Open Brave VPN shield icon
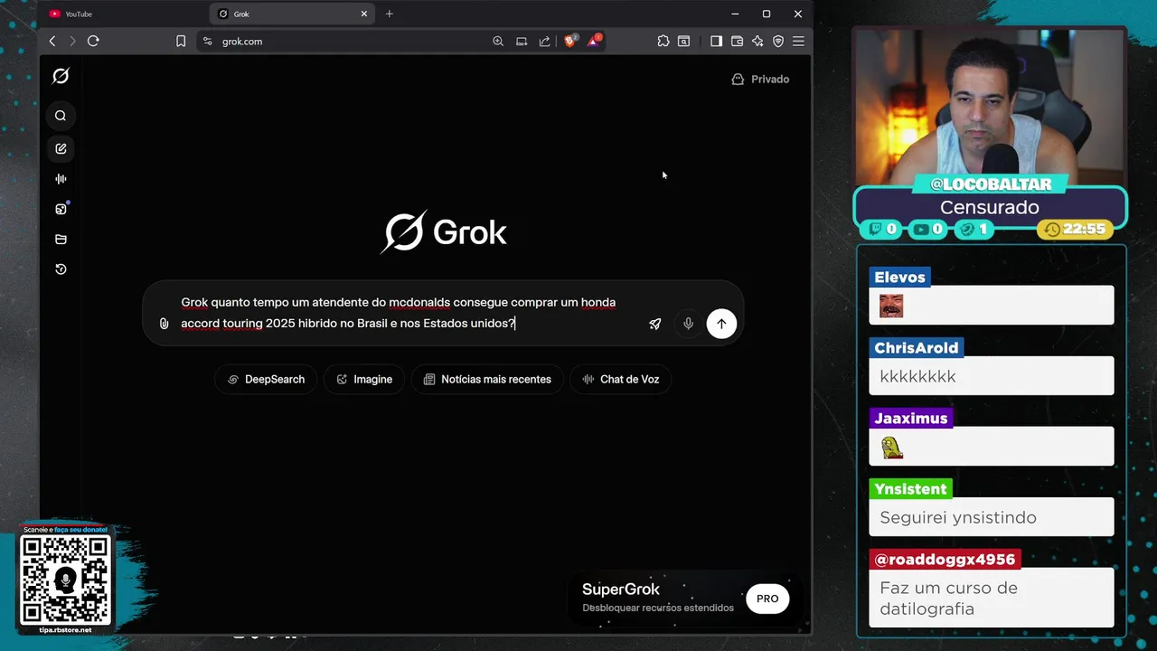The width and height of the screenshot is (1157, 651). pyautogui.click(x=778, y=41)
